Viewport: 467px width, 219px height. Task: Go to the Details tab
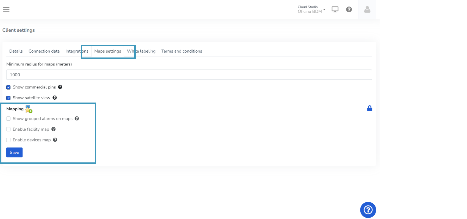16,51
